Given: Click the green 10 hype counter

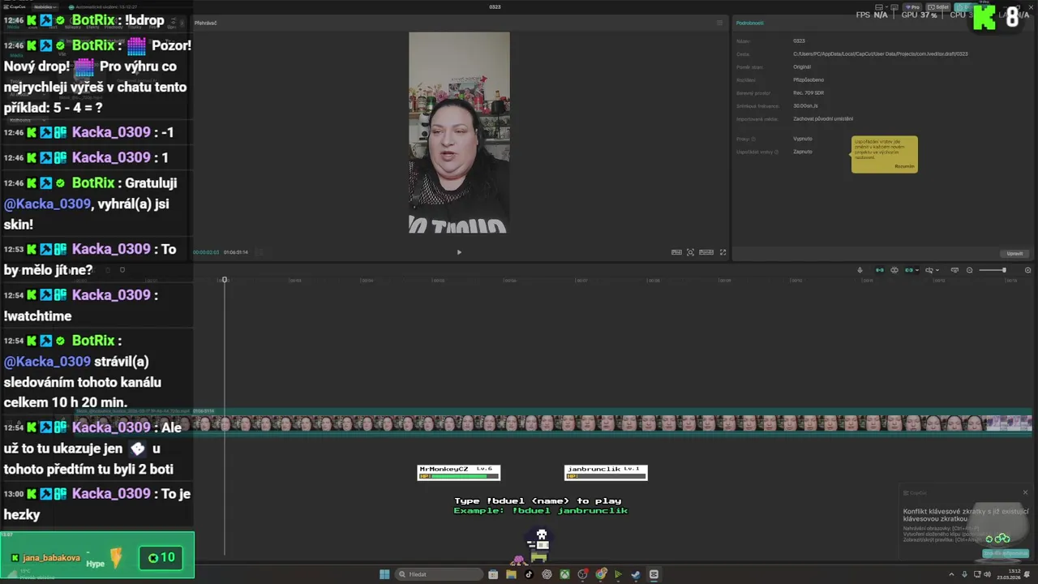Looking at the screenshot, I should [x=161, y=557].
